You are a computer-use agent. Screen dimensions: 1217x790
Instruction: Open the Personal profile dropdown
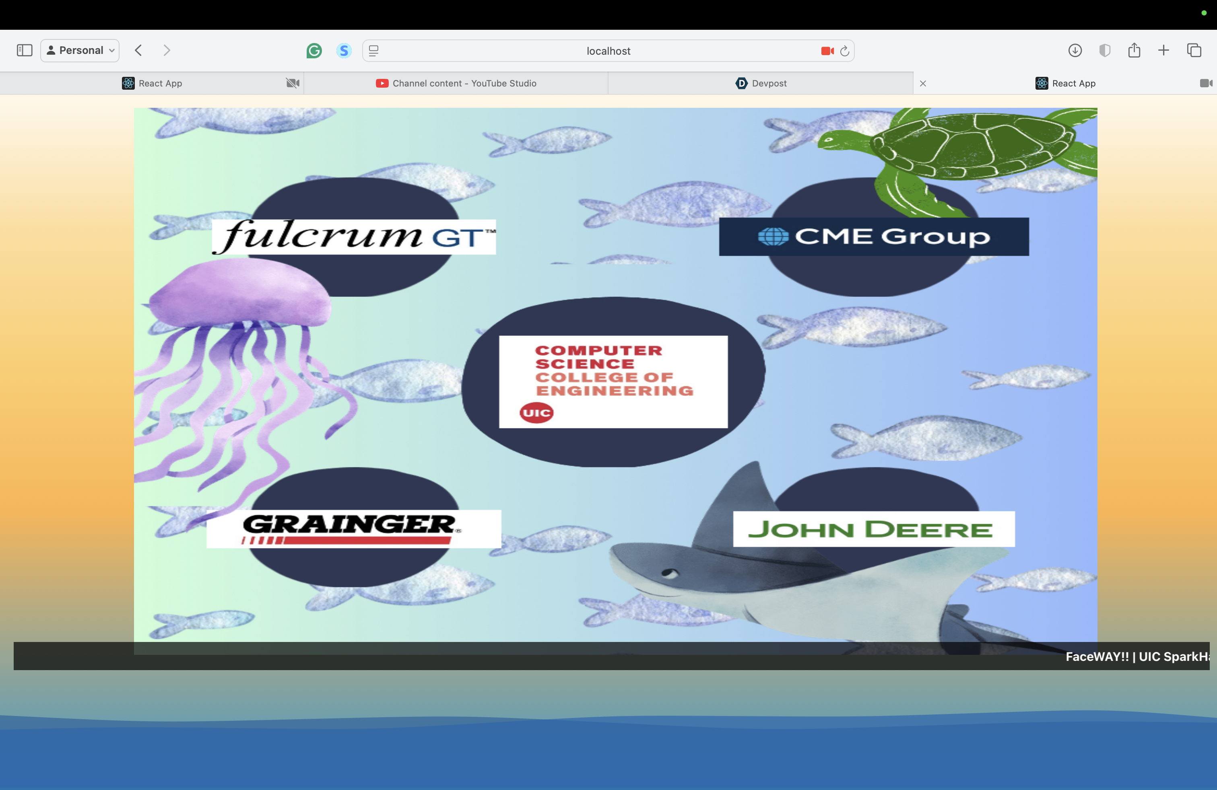(80, 50)
